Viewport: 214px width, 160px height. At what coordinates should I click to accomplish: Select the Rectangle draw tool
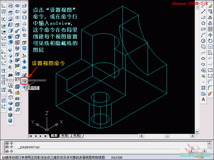pyautogui.click(x=203, y=29)
